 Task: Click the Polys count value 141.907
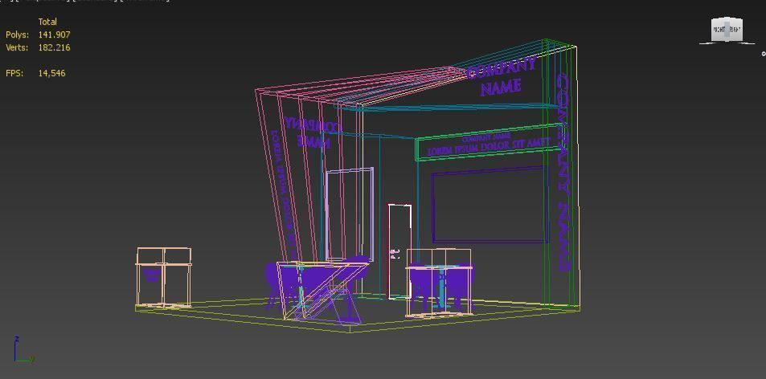pos(54,35)
